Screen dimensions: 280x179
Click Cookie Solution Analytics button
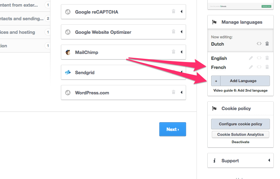pos(240,134)
